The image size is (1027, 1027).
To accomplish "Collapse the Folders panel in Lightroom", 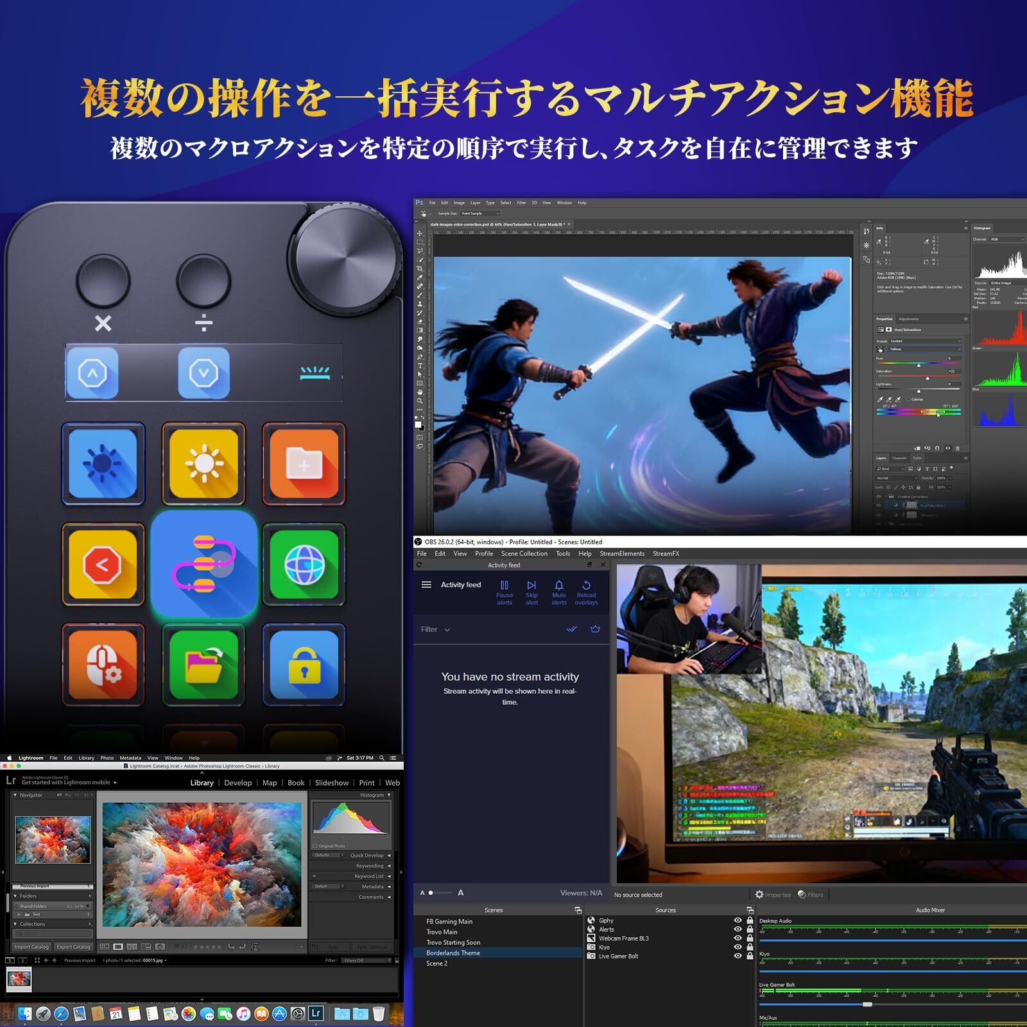I will click(15, 896).
